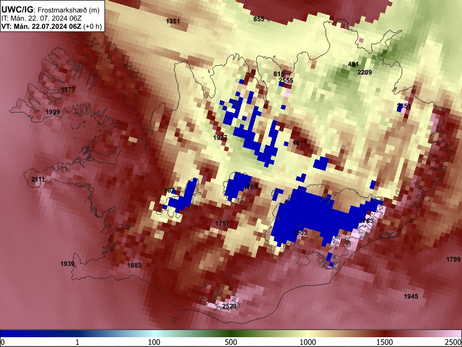This screenshot has width=462, height=347.
Task: Click the 1351 value label
Action: tap(173, 21)
